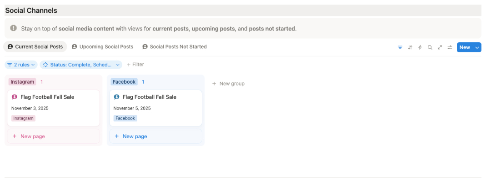Click + New group to add column
This screenshot has height=186, width=491.
point(228,84)
